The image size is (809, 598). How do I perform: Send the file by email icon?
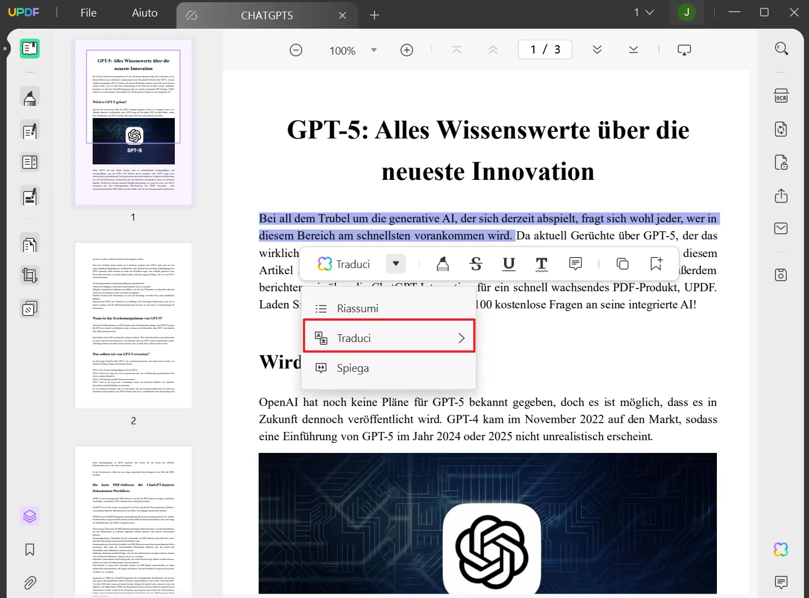click(781, 228)
